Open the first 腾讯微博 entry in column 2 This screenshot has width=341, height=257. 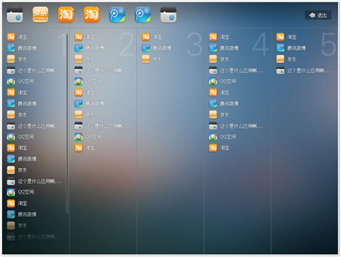pyautogui.click(x=89, y=48)
